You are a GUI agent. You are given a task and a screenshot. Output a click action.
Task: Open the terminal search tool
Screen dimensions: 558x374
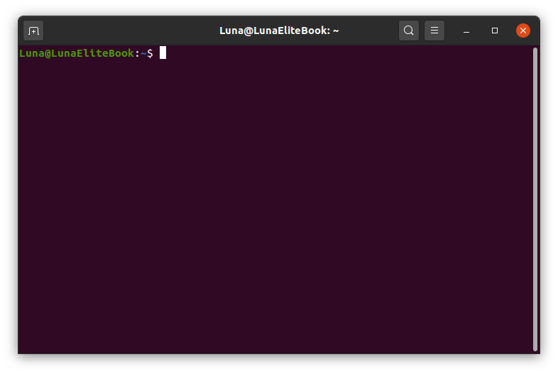point(408,31)
